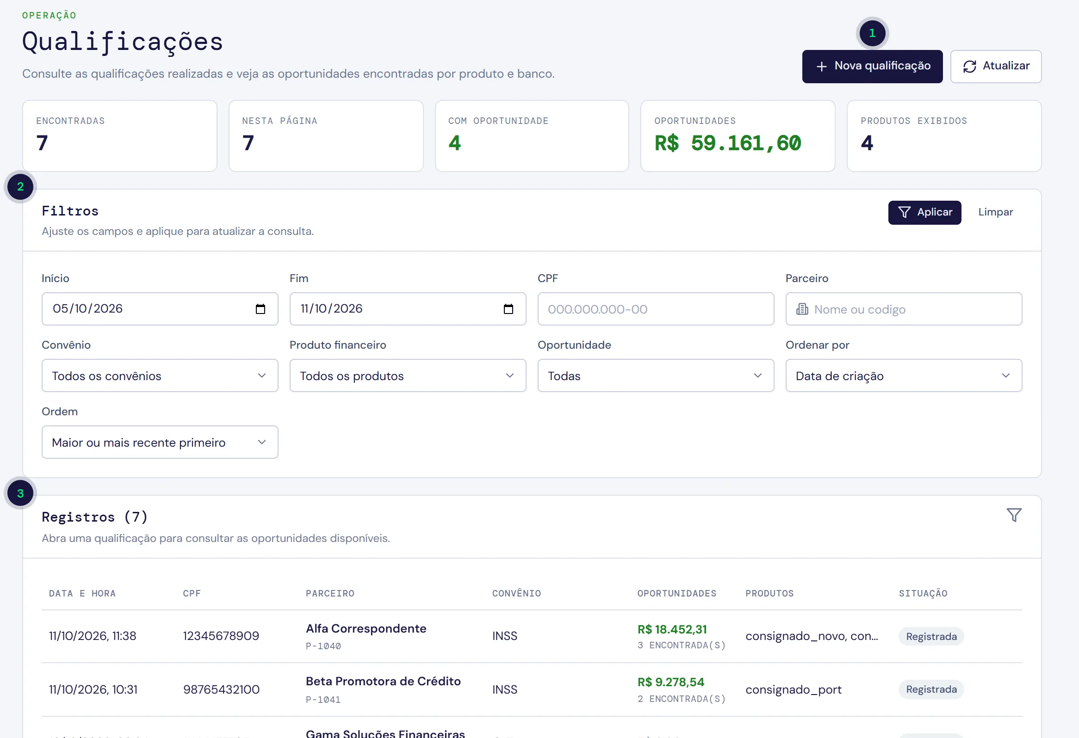1079x738 pixels.
Task: Click the R$ 9.278,54 opportunity value
Action: coord(670,683)
